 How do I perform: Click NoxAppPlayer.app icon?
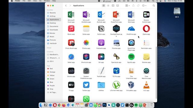coord(116,28)
